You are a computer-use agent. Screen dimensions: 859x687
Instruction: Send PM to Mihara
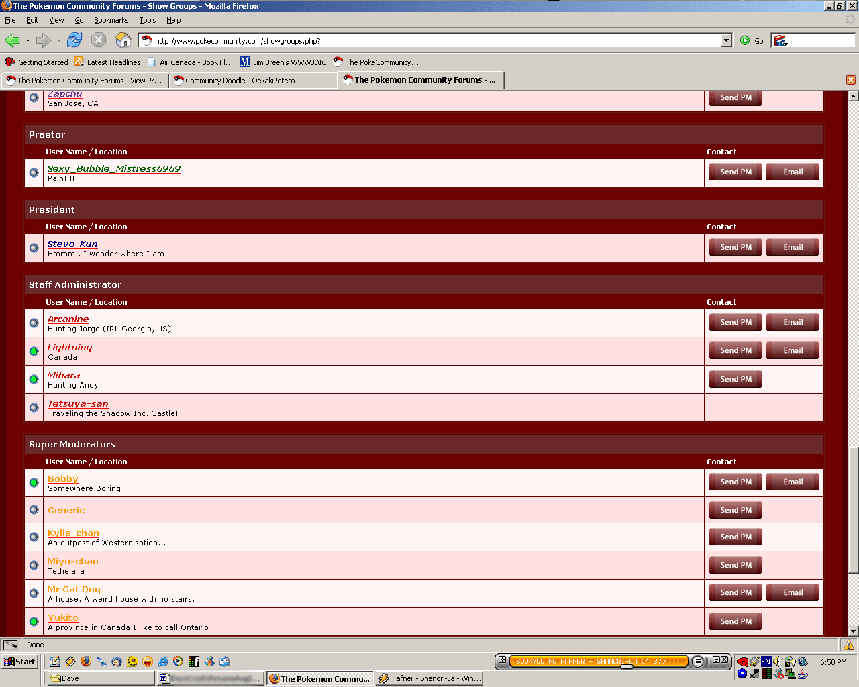(736, 379)
